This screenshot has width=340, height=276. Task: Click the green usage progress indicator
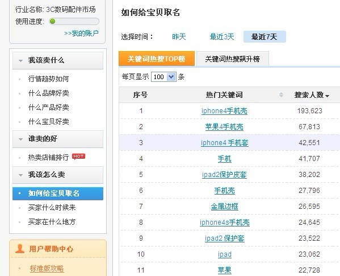tap(52, 21)
